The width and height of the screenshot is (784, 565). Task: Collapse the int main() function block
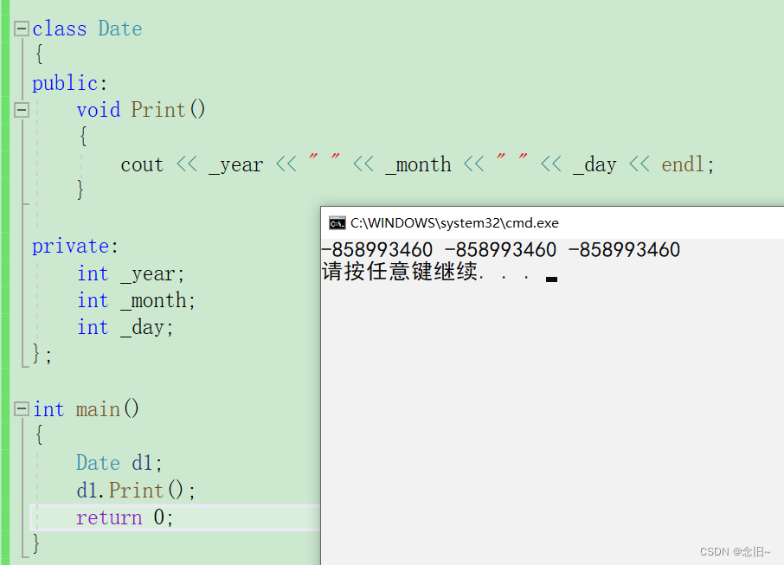point(22,409)
